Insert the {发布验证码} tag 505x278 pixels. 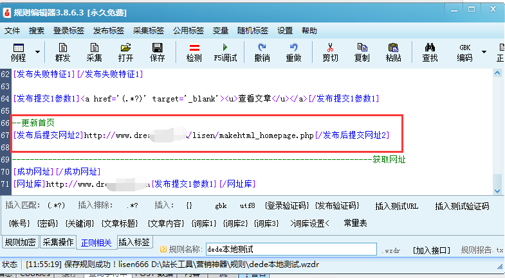[x=337, y=205]
